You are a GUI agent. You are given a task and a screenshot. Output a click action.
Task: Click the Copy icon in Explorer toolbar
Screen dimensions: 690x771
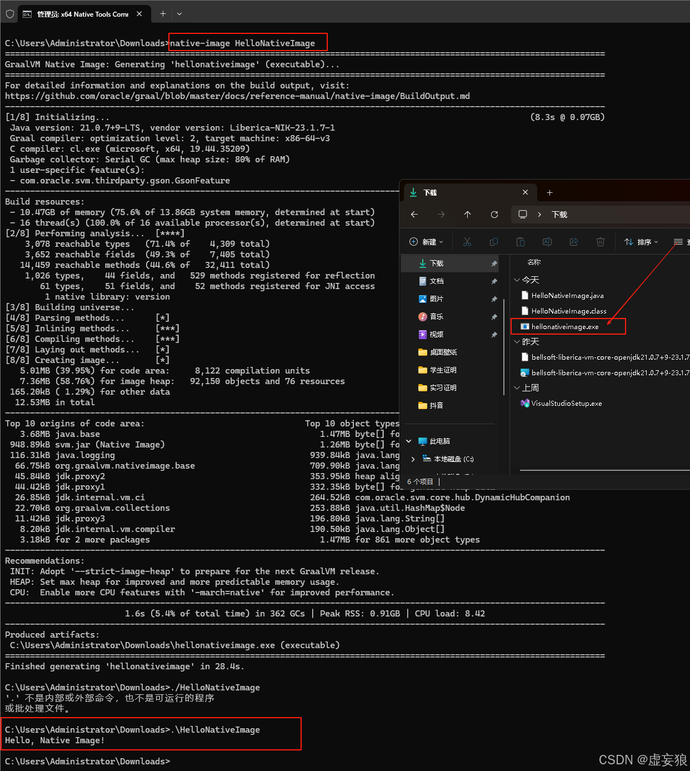[494, 242]
